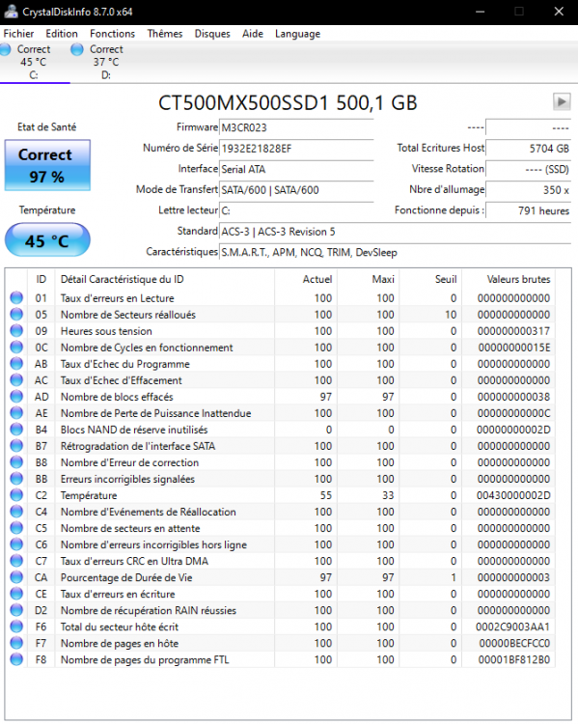The height and width of the screenshot is (724, 578).
Task: Open the Aide menu
Action: [x=253, y=34]
